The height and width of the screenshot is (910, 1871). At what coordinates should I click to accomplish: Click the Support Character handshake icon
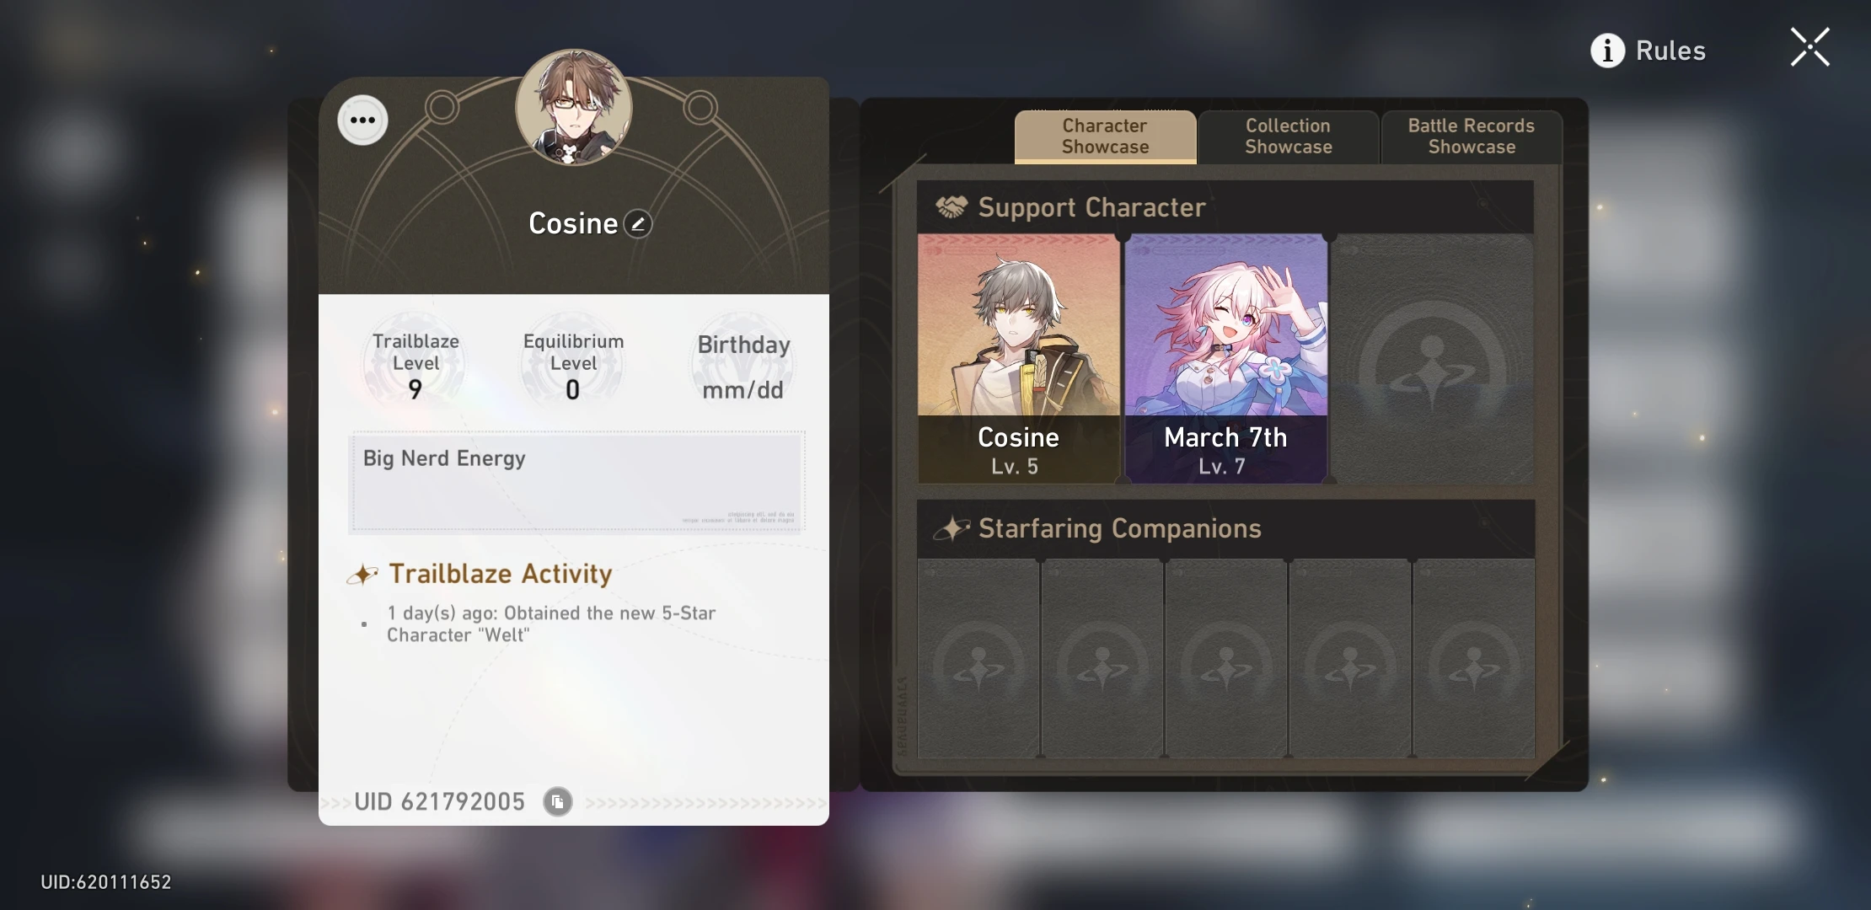[952, 207]
